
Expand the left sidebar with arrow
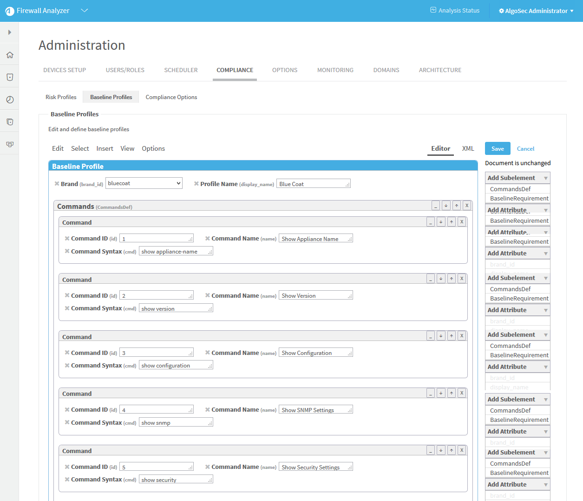pos(10,33)
